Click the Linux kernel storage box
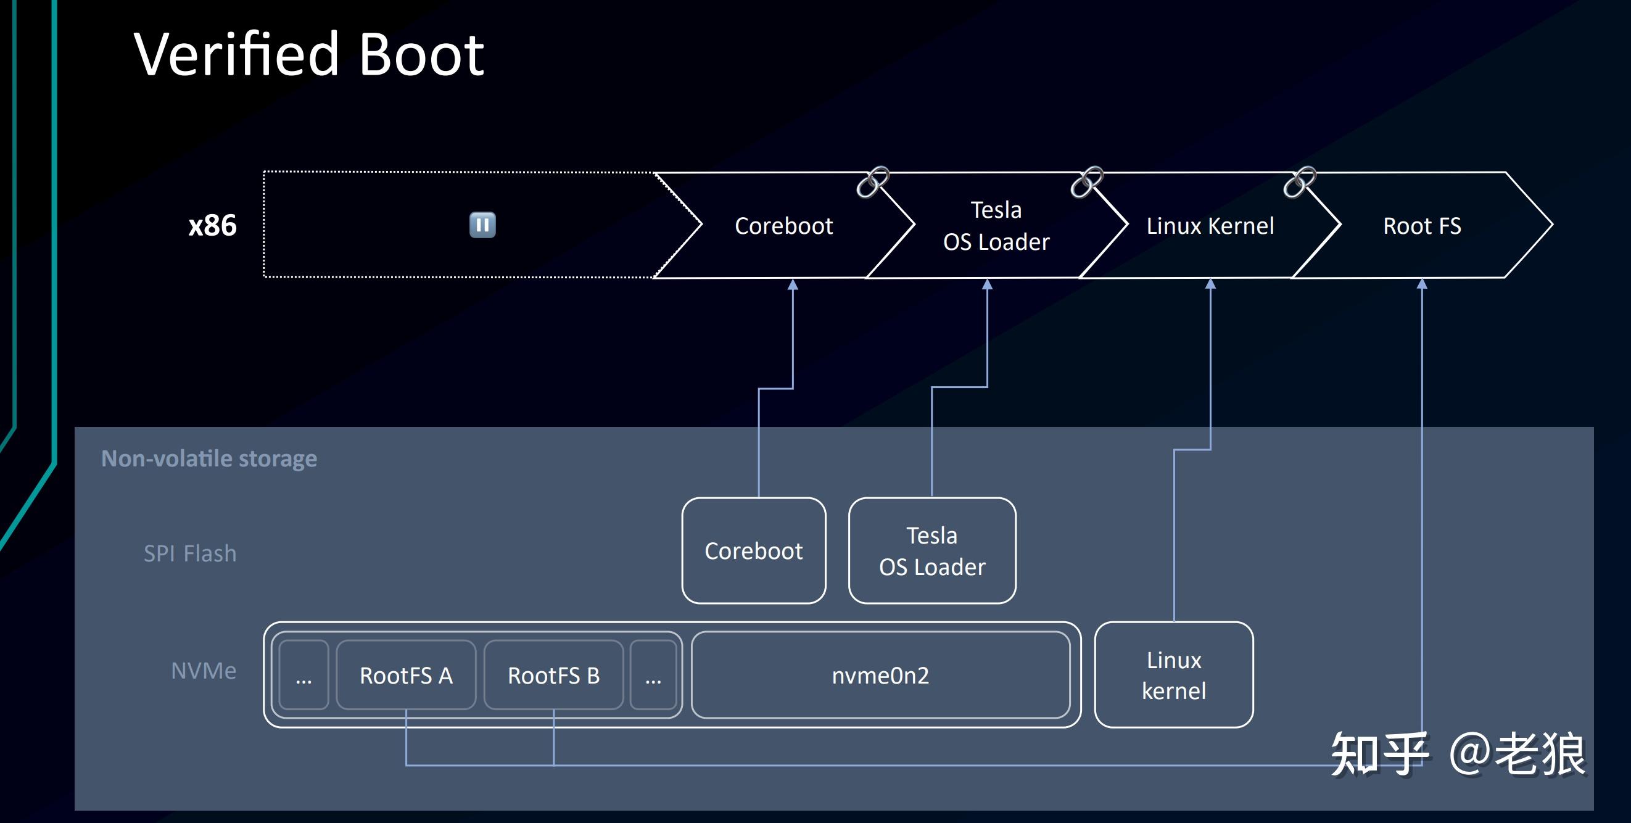 1173,675
